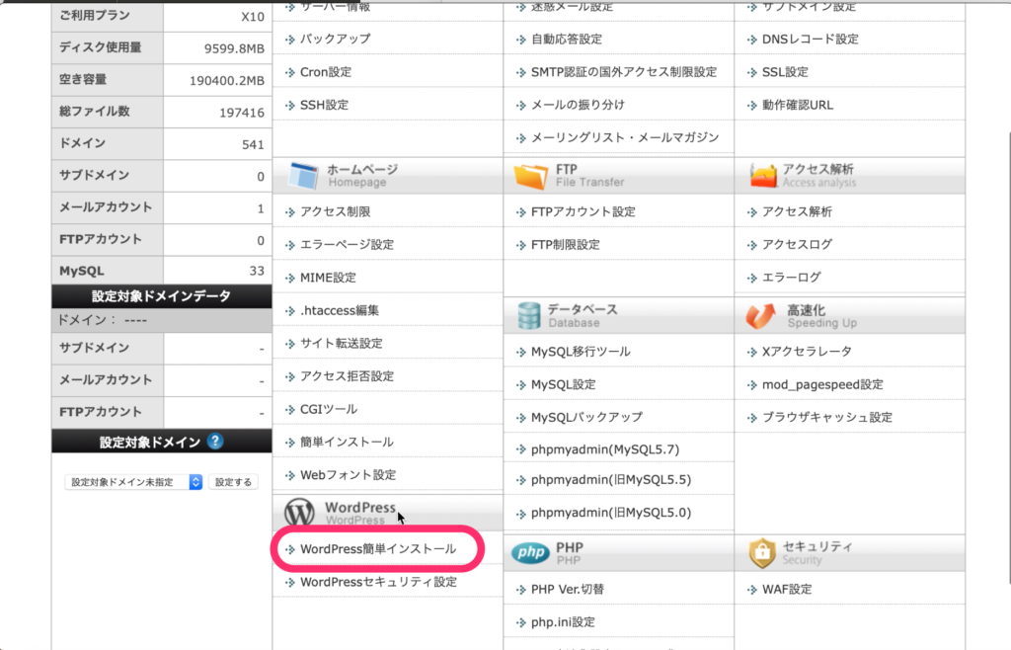Screen dimensions: 1011x650
Task: Open WordPressセキュリティ設定 link
Action: [378, 582]
